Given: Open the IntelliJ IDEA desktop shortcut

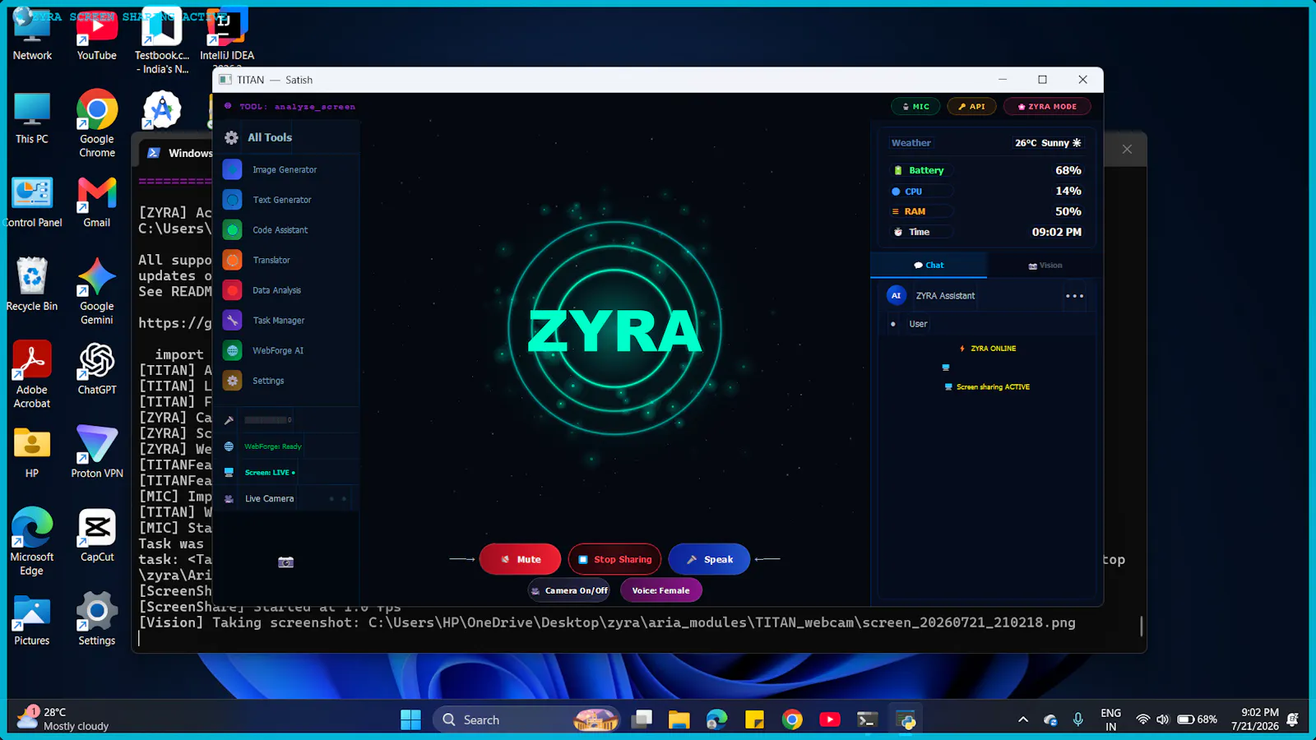Looking at the screenshot, I should 227,35.
